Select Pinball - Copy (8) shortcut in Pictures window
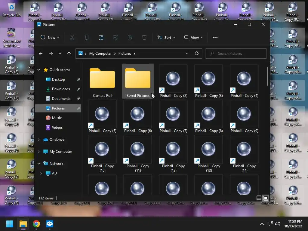Viewport: 308px width, 231px height. [209, 116]
